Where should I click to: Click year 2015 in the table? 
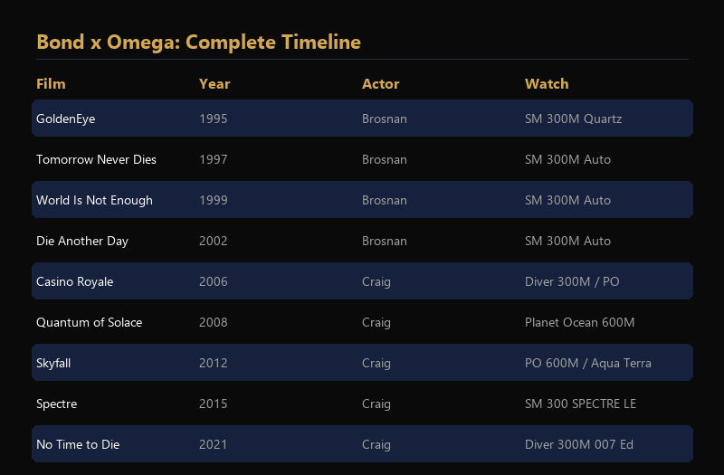click(214, 404)
